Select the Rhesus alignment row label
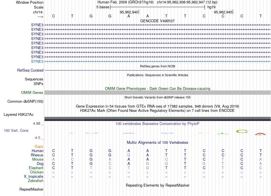 (37, 155)
